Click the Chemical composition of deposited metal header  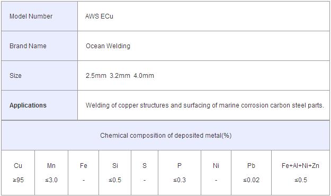pos(166,136)
